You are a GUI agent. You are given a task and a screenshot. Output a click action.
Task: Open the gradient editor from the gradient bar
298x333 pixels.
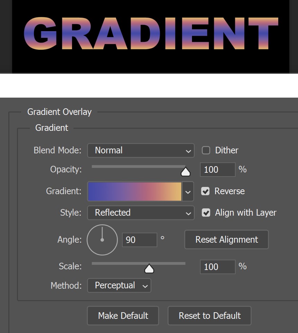[x=134, y=191]
